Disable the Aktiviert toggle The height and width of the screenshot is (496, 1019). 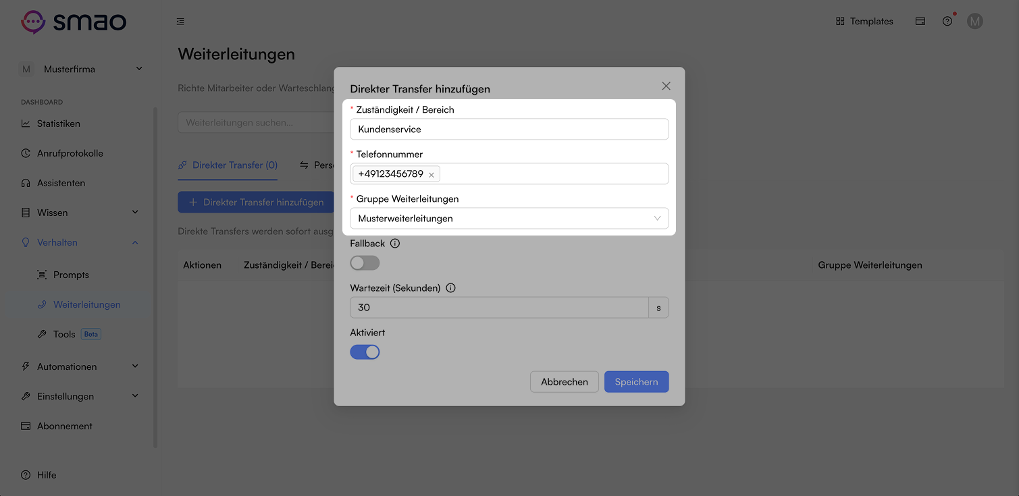(x=365, y=352)
